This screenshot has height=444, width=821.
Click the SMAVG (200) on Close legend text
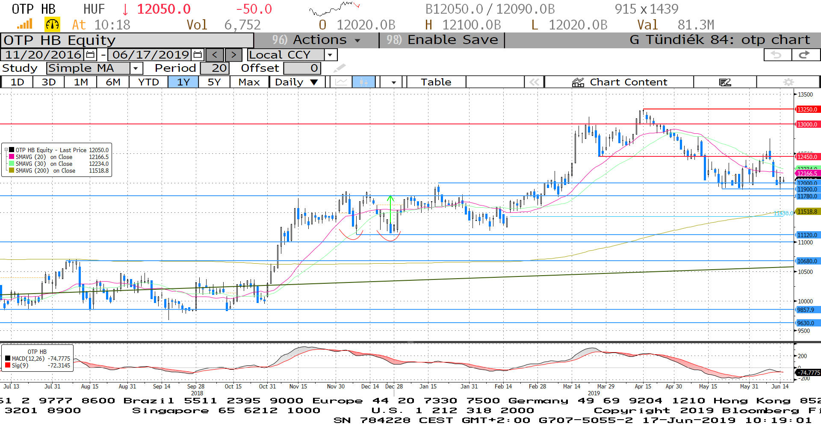click(x=45, y=171)
